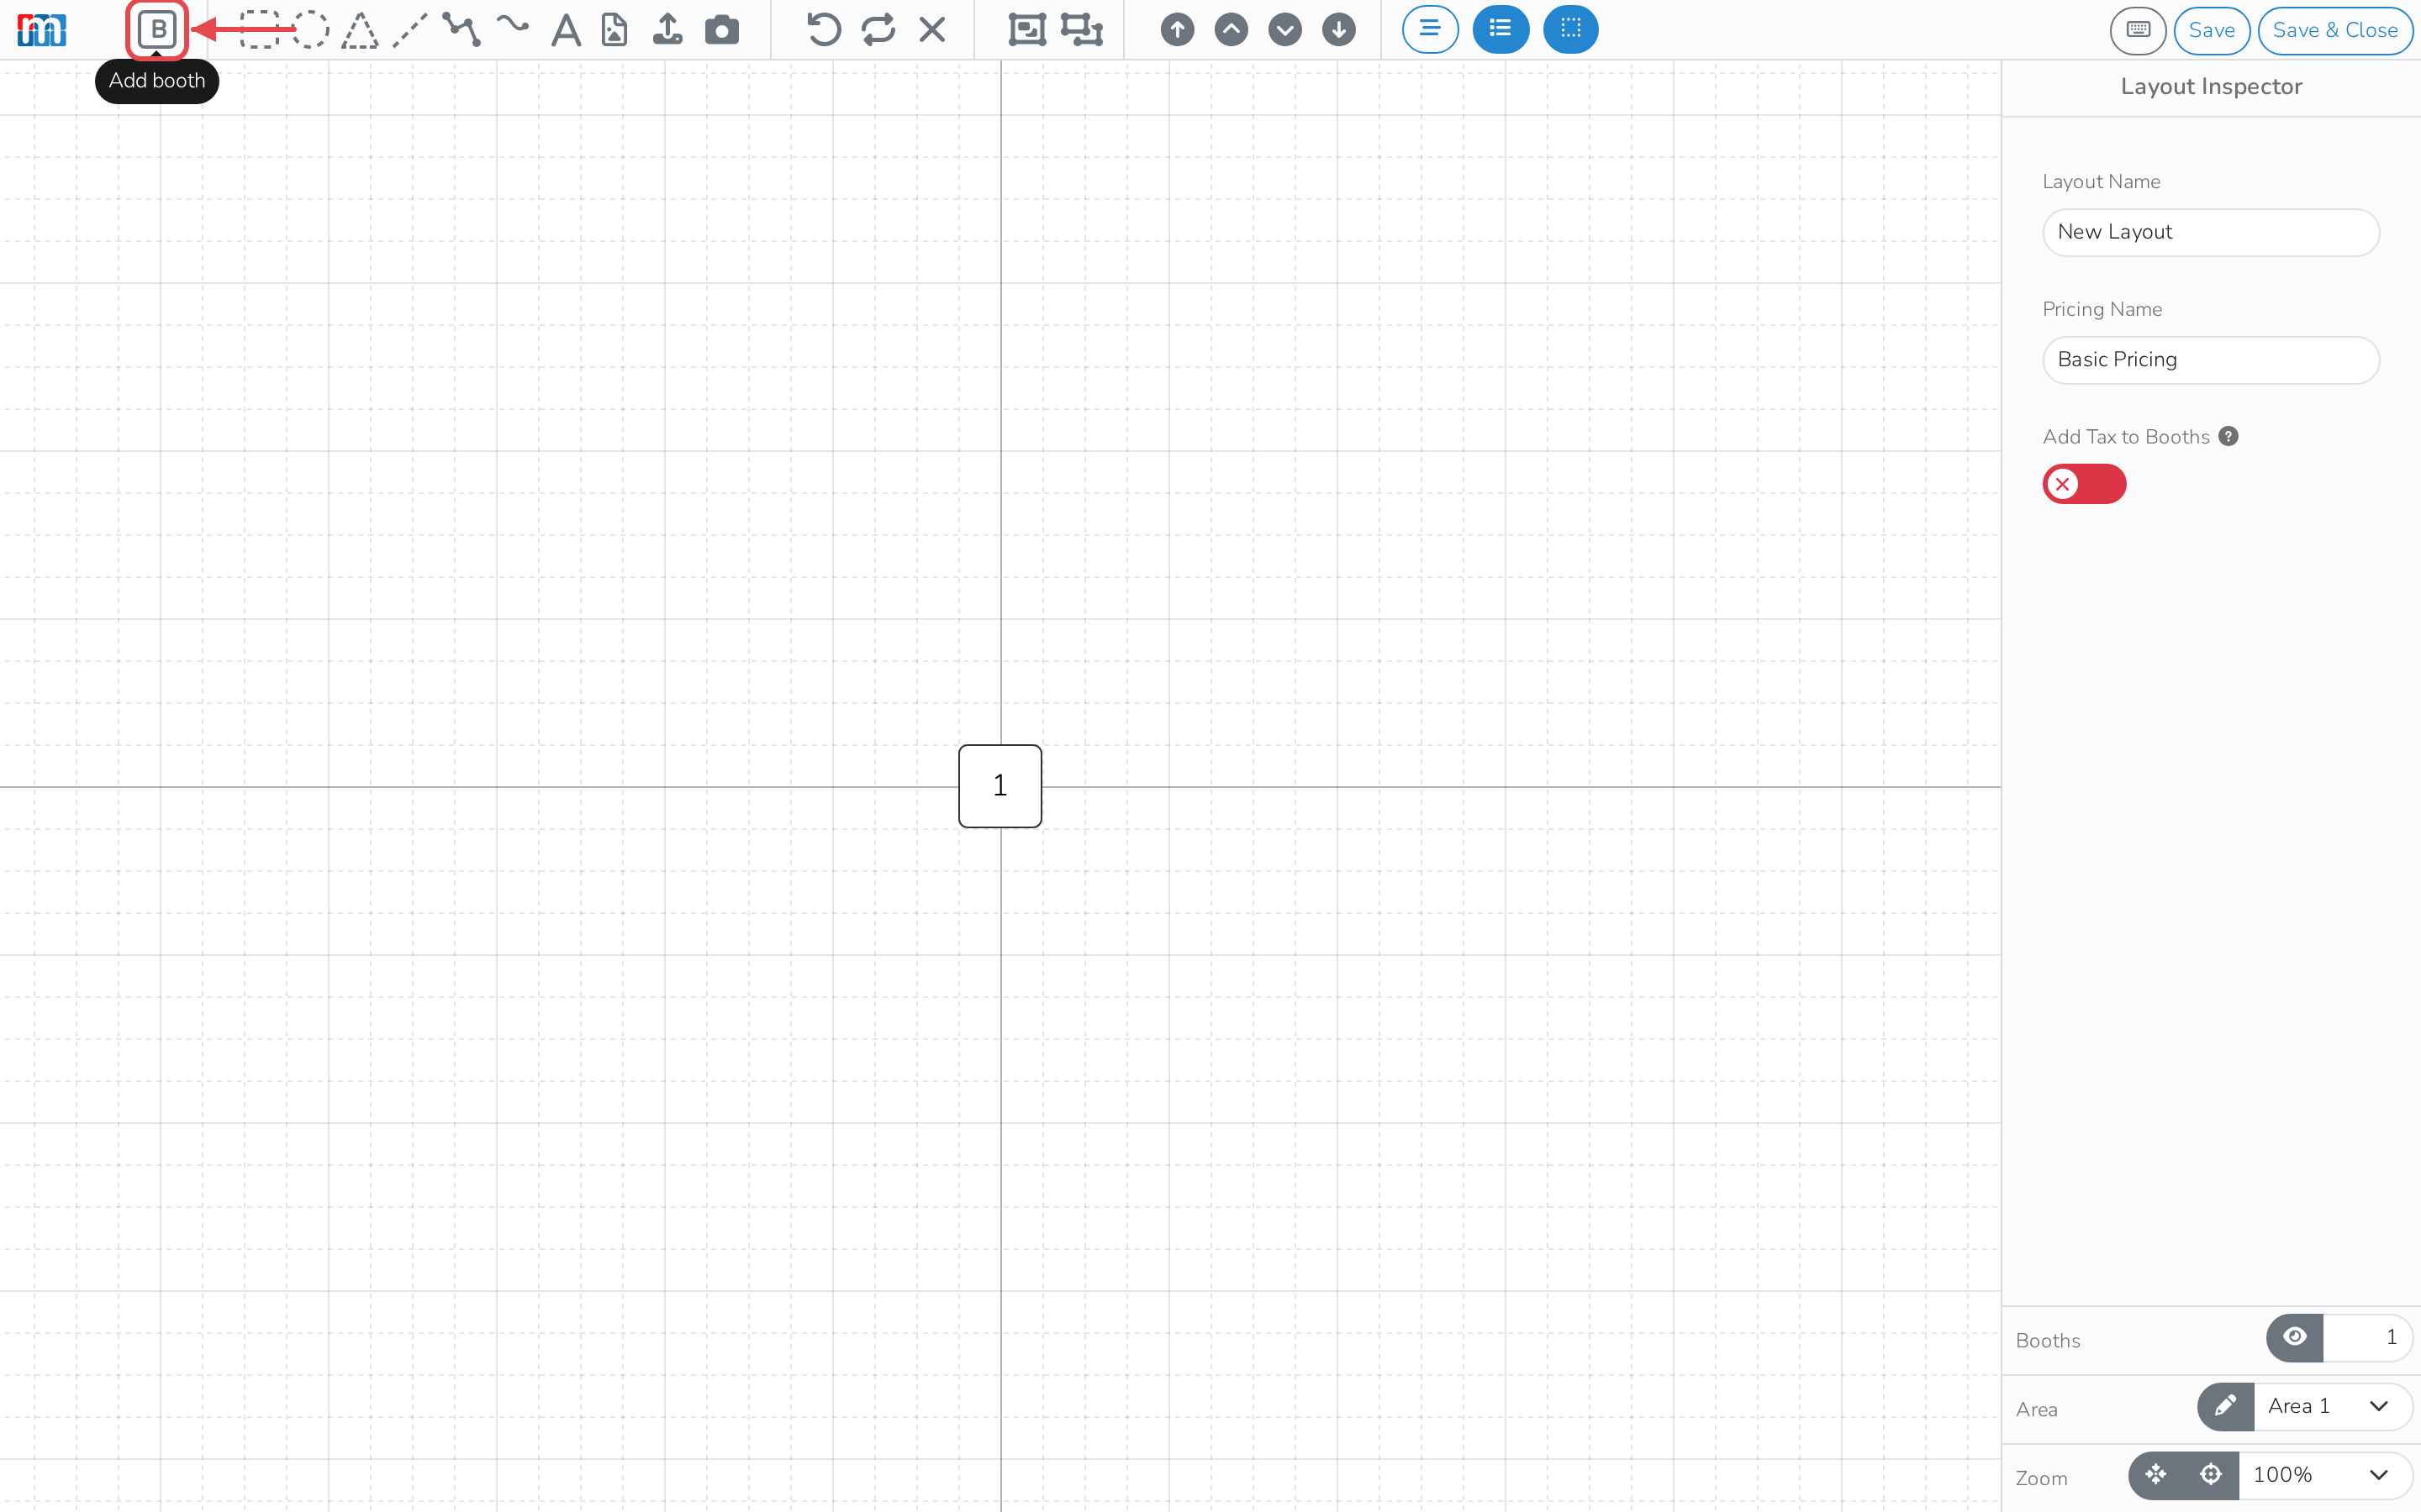The height and width of the screenshot is (1512, 2421).
Task: Toggle the outlined align-lines round button
Action: coord(1431,30)
